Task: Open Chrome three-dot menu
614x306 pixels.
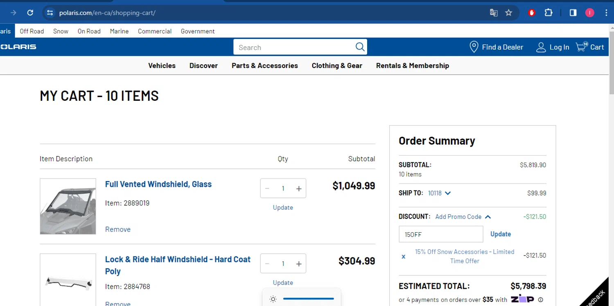Action: pos(606,13)
